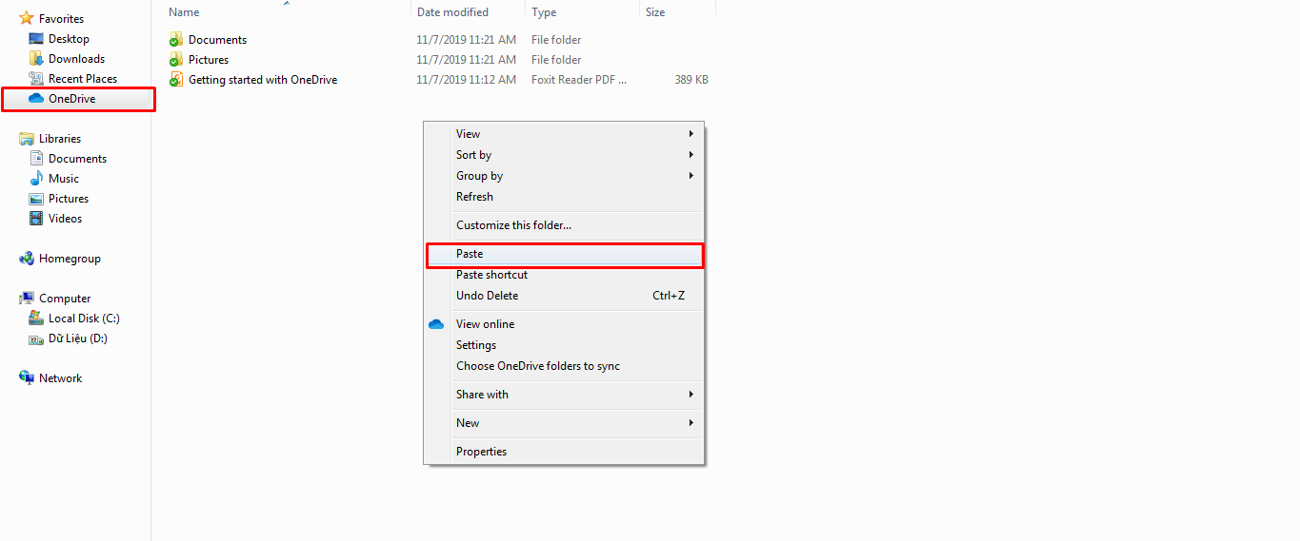
Task: Click the Local Disk (C:) drive icon
Action: (36, 319)
